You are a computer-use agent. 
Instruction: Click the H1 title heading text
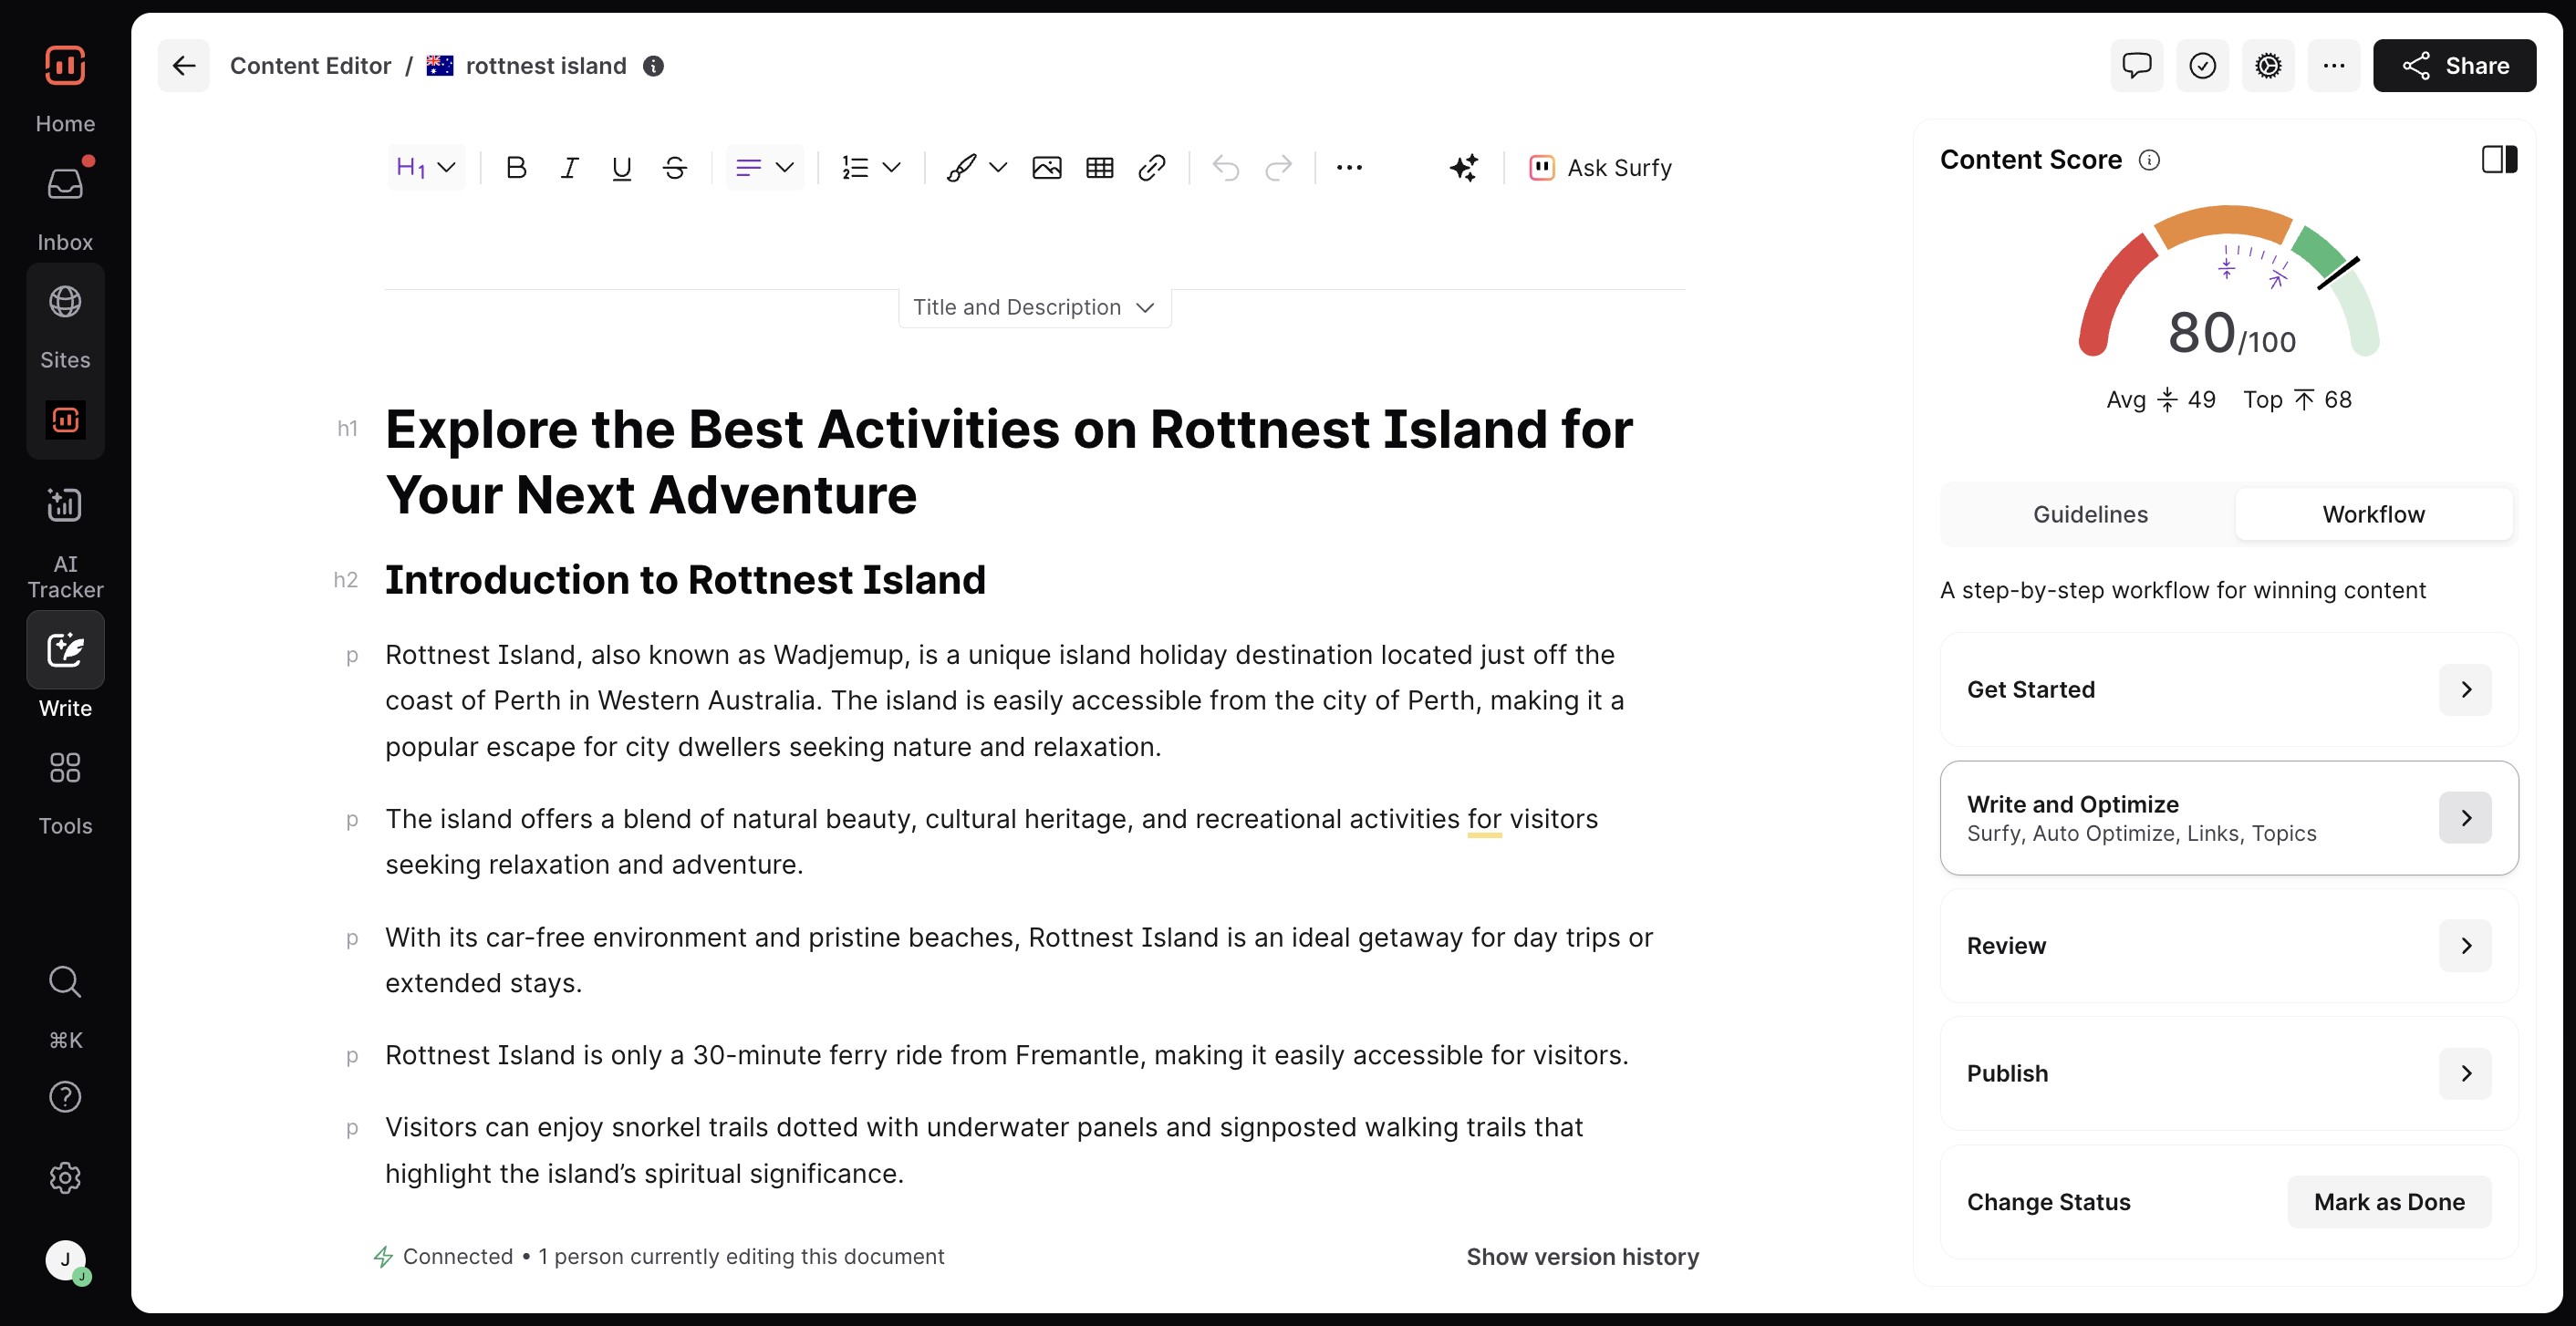(1010, 462)
